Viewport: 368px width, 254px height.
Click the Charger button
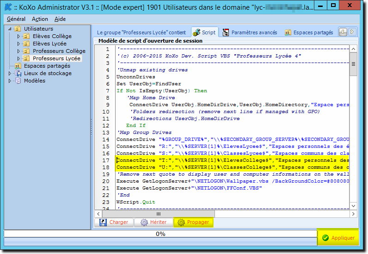[114, 222]
